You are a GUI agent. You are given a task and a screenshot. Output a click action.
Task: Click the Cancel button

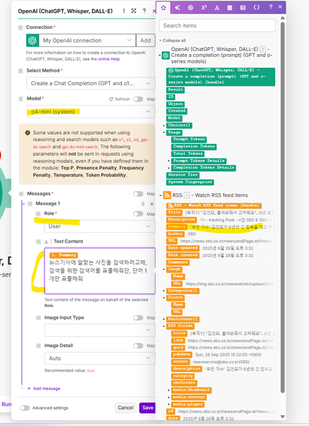click(126, 408)
